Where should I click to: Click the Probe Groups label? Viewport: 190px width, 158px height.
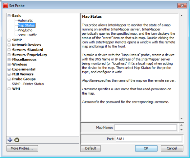pos(24,79)
